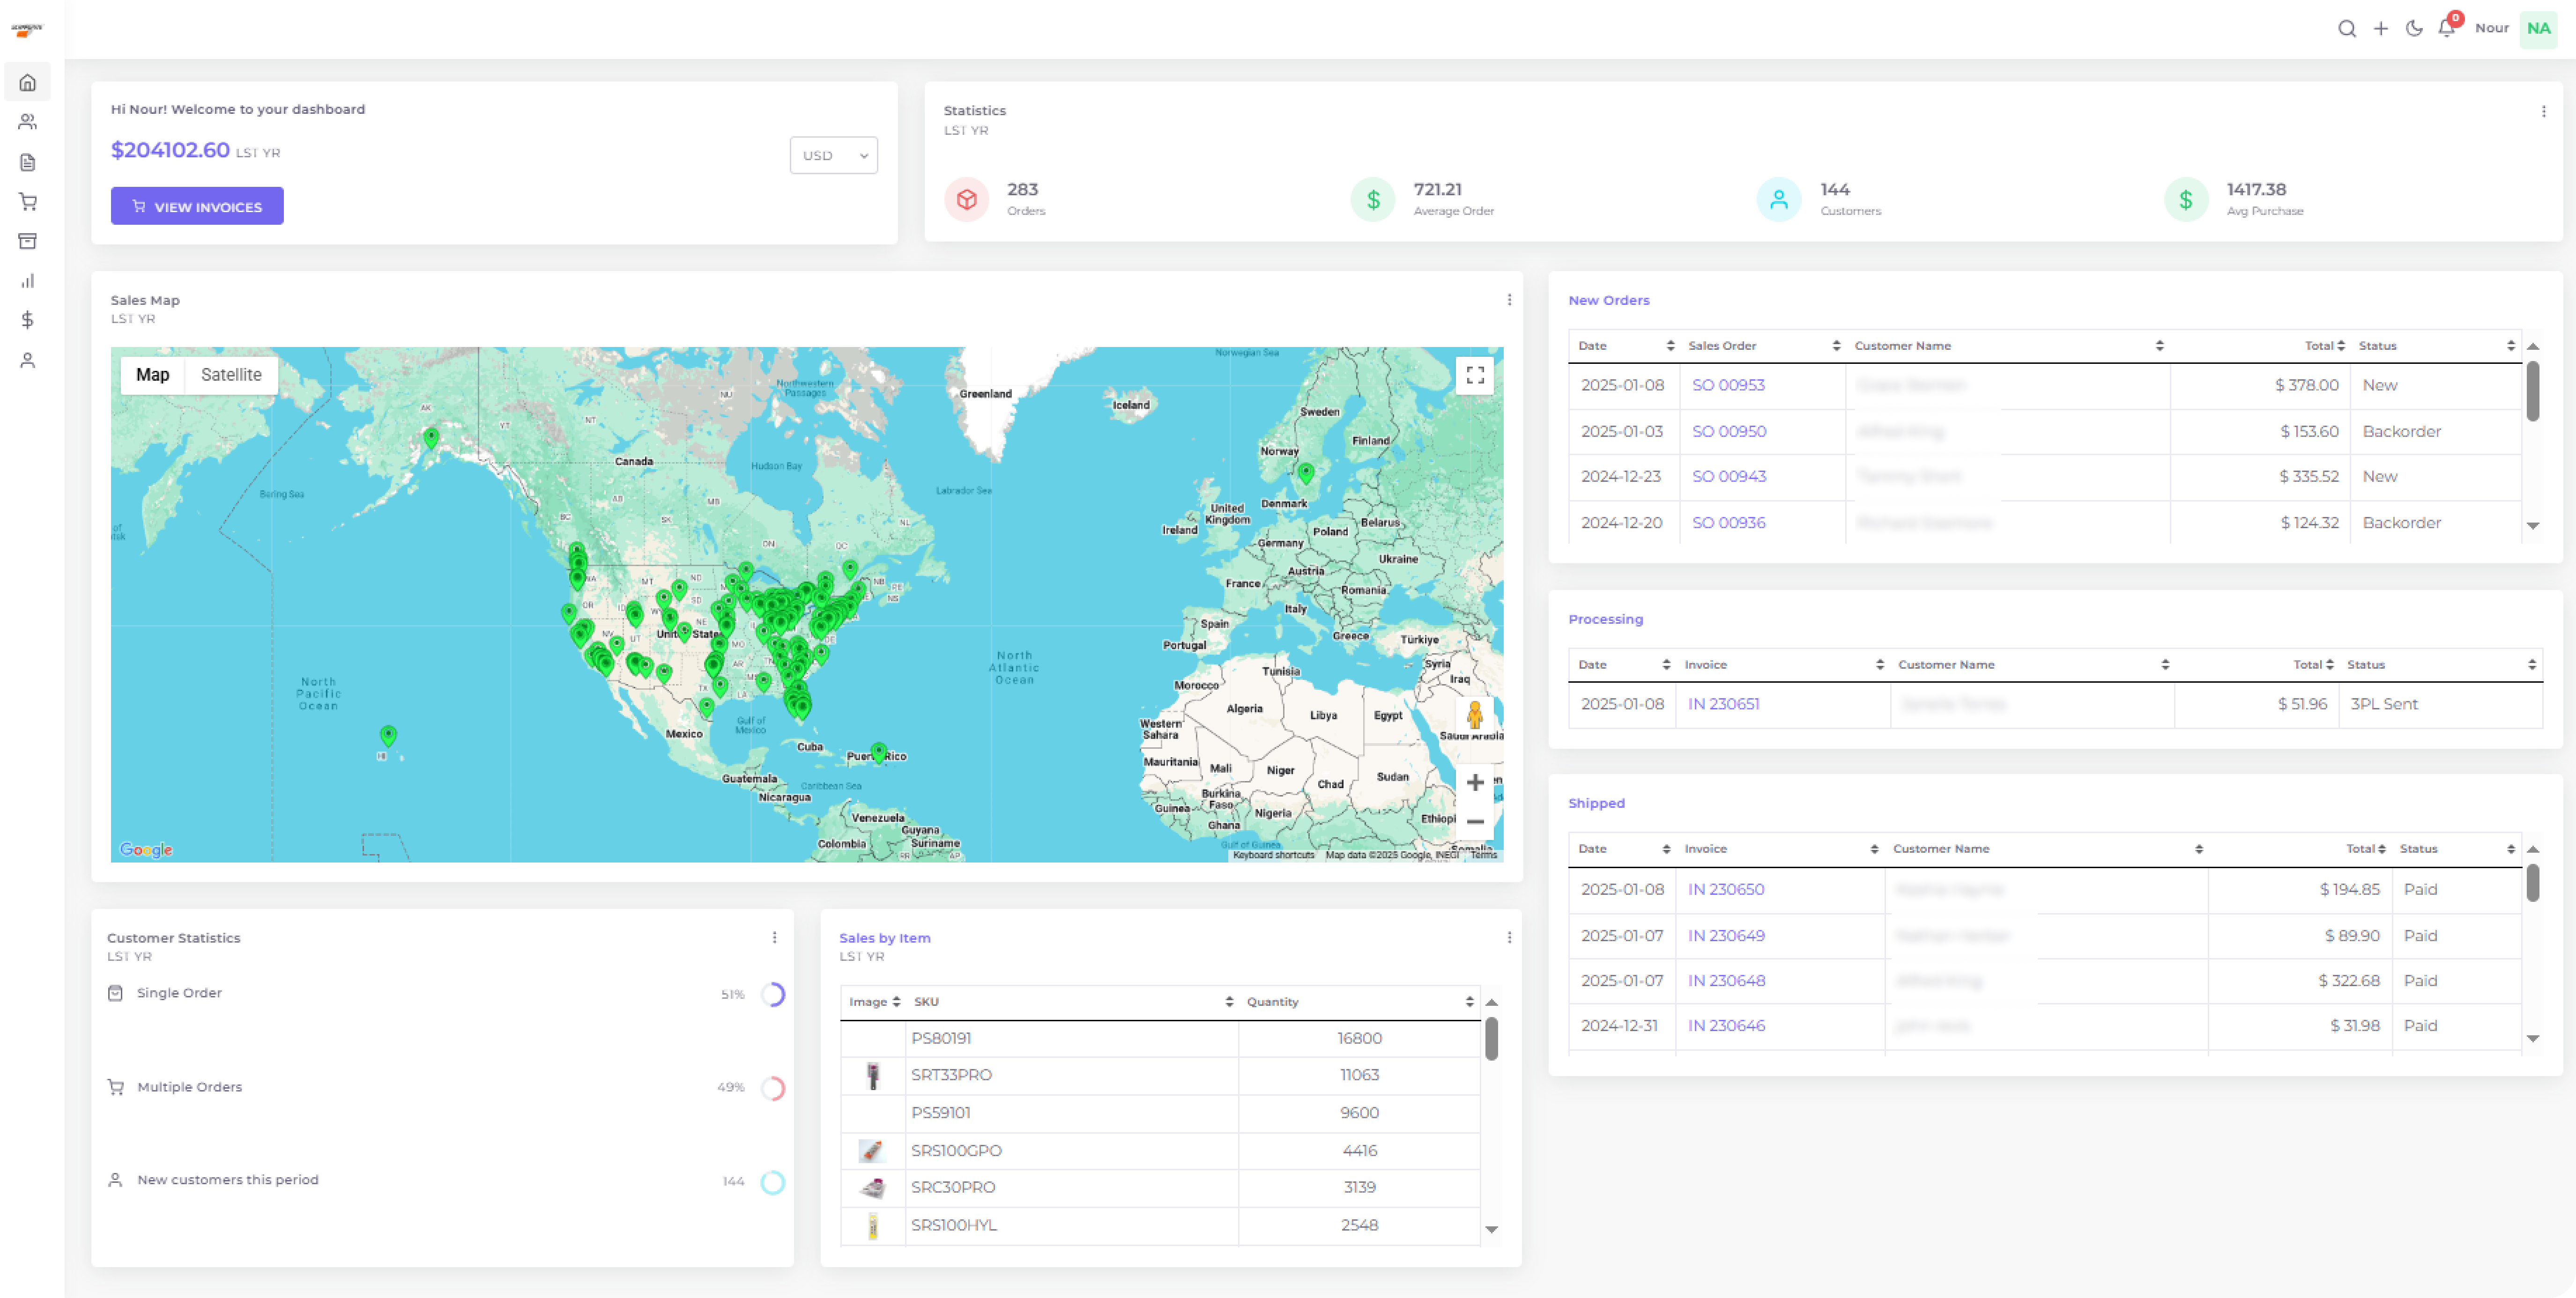Switch map to Satellite view
2576x1298 pixels.
click(231, 375)
